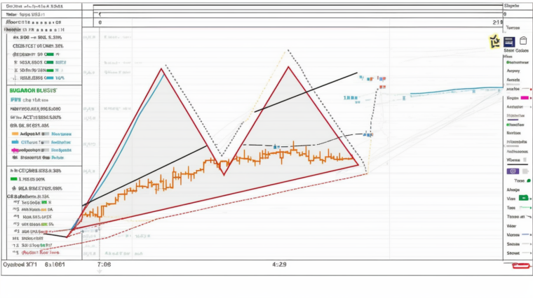Viewport: 533px width, 298px height.
Task: Open the top right header dropdown
Action: point(516,6)
